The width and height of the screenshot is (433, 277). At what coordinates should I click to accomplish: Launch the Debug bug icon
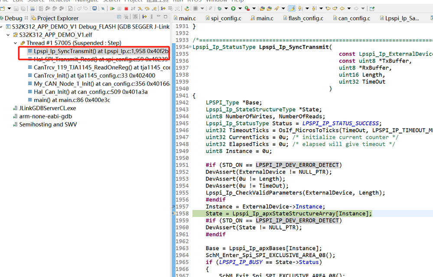(219, 9)
